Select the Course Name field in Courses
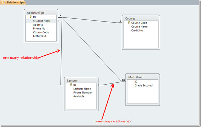This screenshot has height=127, width=201. 141,27
